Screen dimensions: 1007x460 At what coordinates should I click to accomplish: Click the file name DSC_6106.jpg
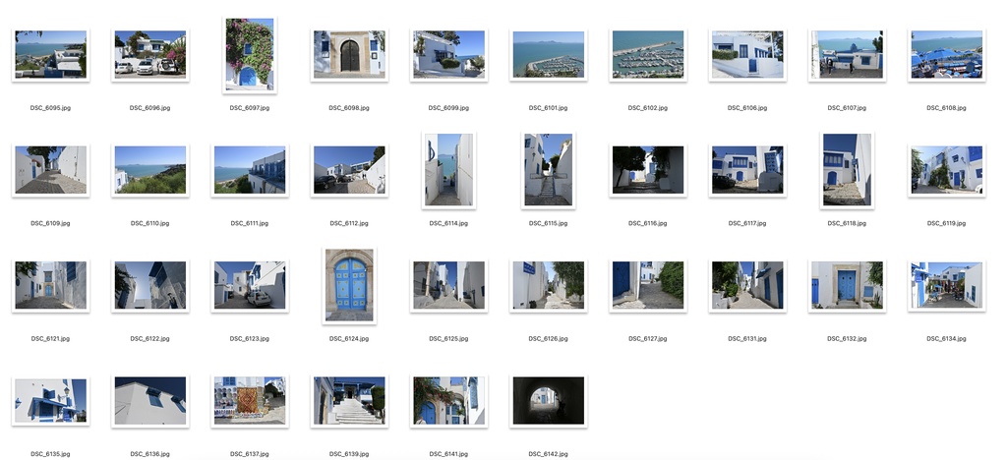point(747,108)
